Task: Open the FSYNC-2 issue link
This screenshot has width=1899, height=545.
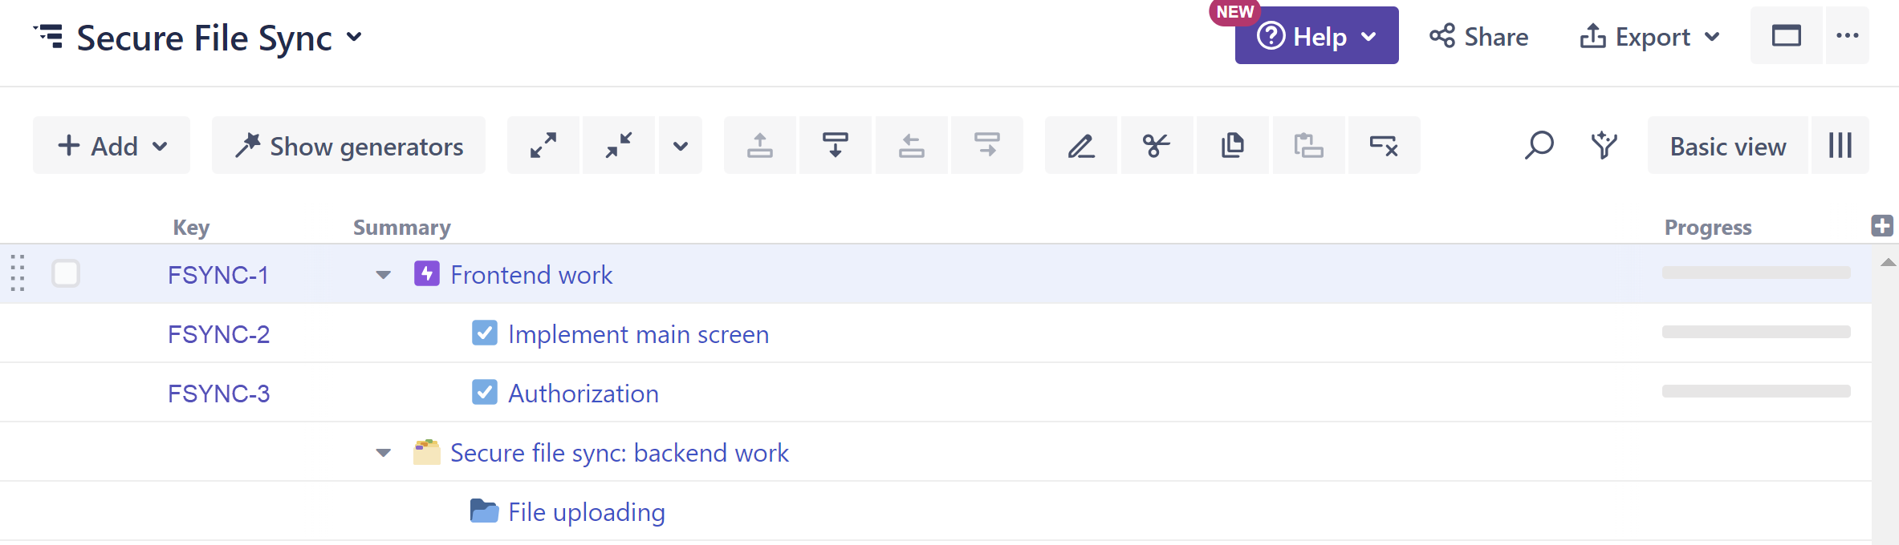Action: [x=218, y=334]
